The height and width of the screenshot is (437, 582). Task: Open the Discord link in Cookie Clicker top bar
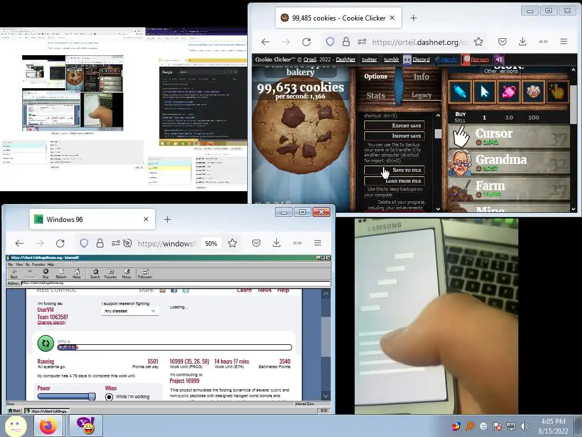(421, 59)
